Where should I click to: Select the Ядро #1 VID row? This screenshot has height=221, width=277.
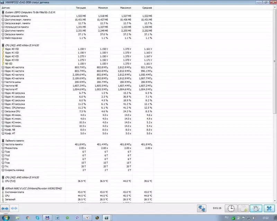(77, 53)
